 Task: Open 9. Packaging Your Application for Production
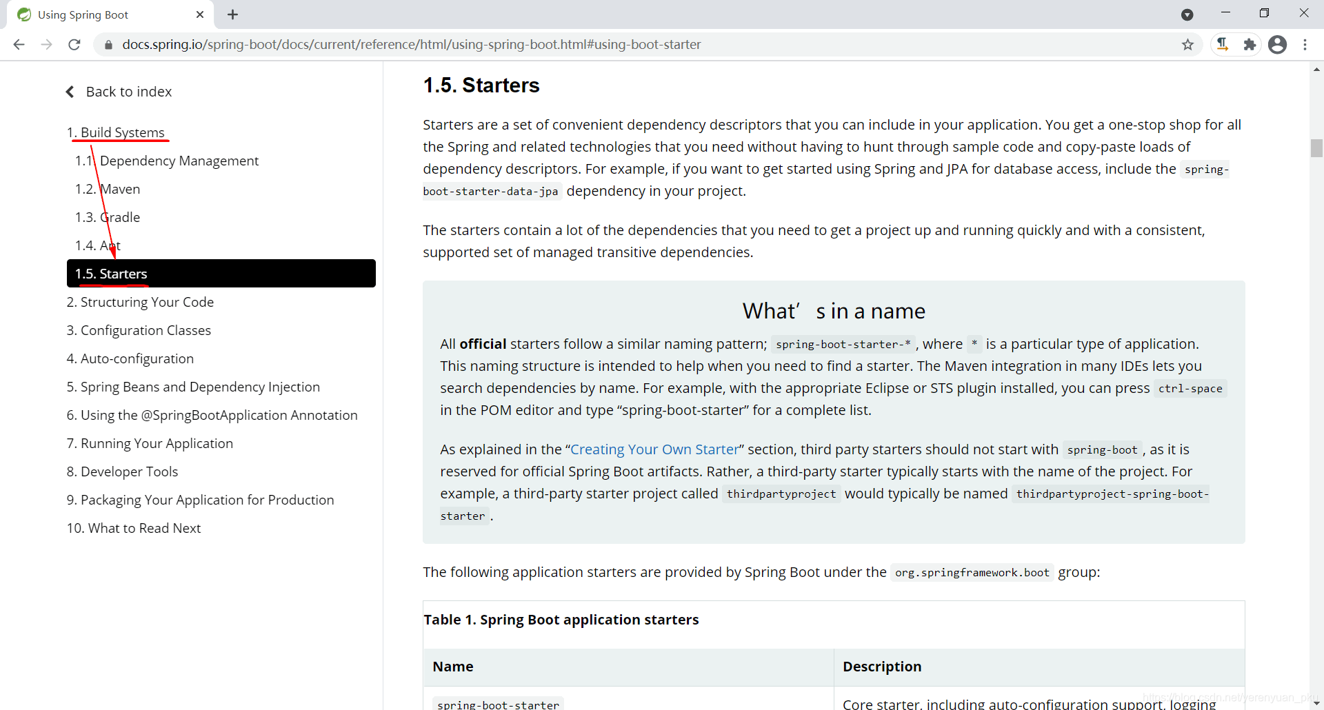pyautogui.click(x=200, y=500)
